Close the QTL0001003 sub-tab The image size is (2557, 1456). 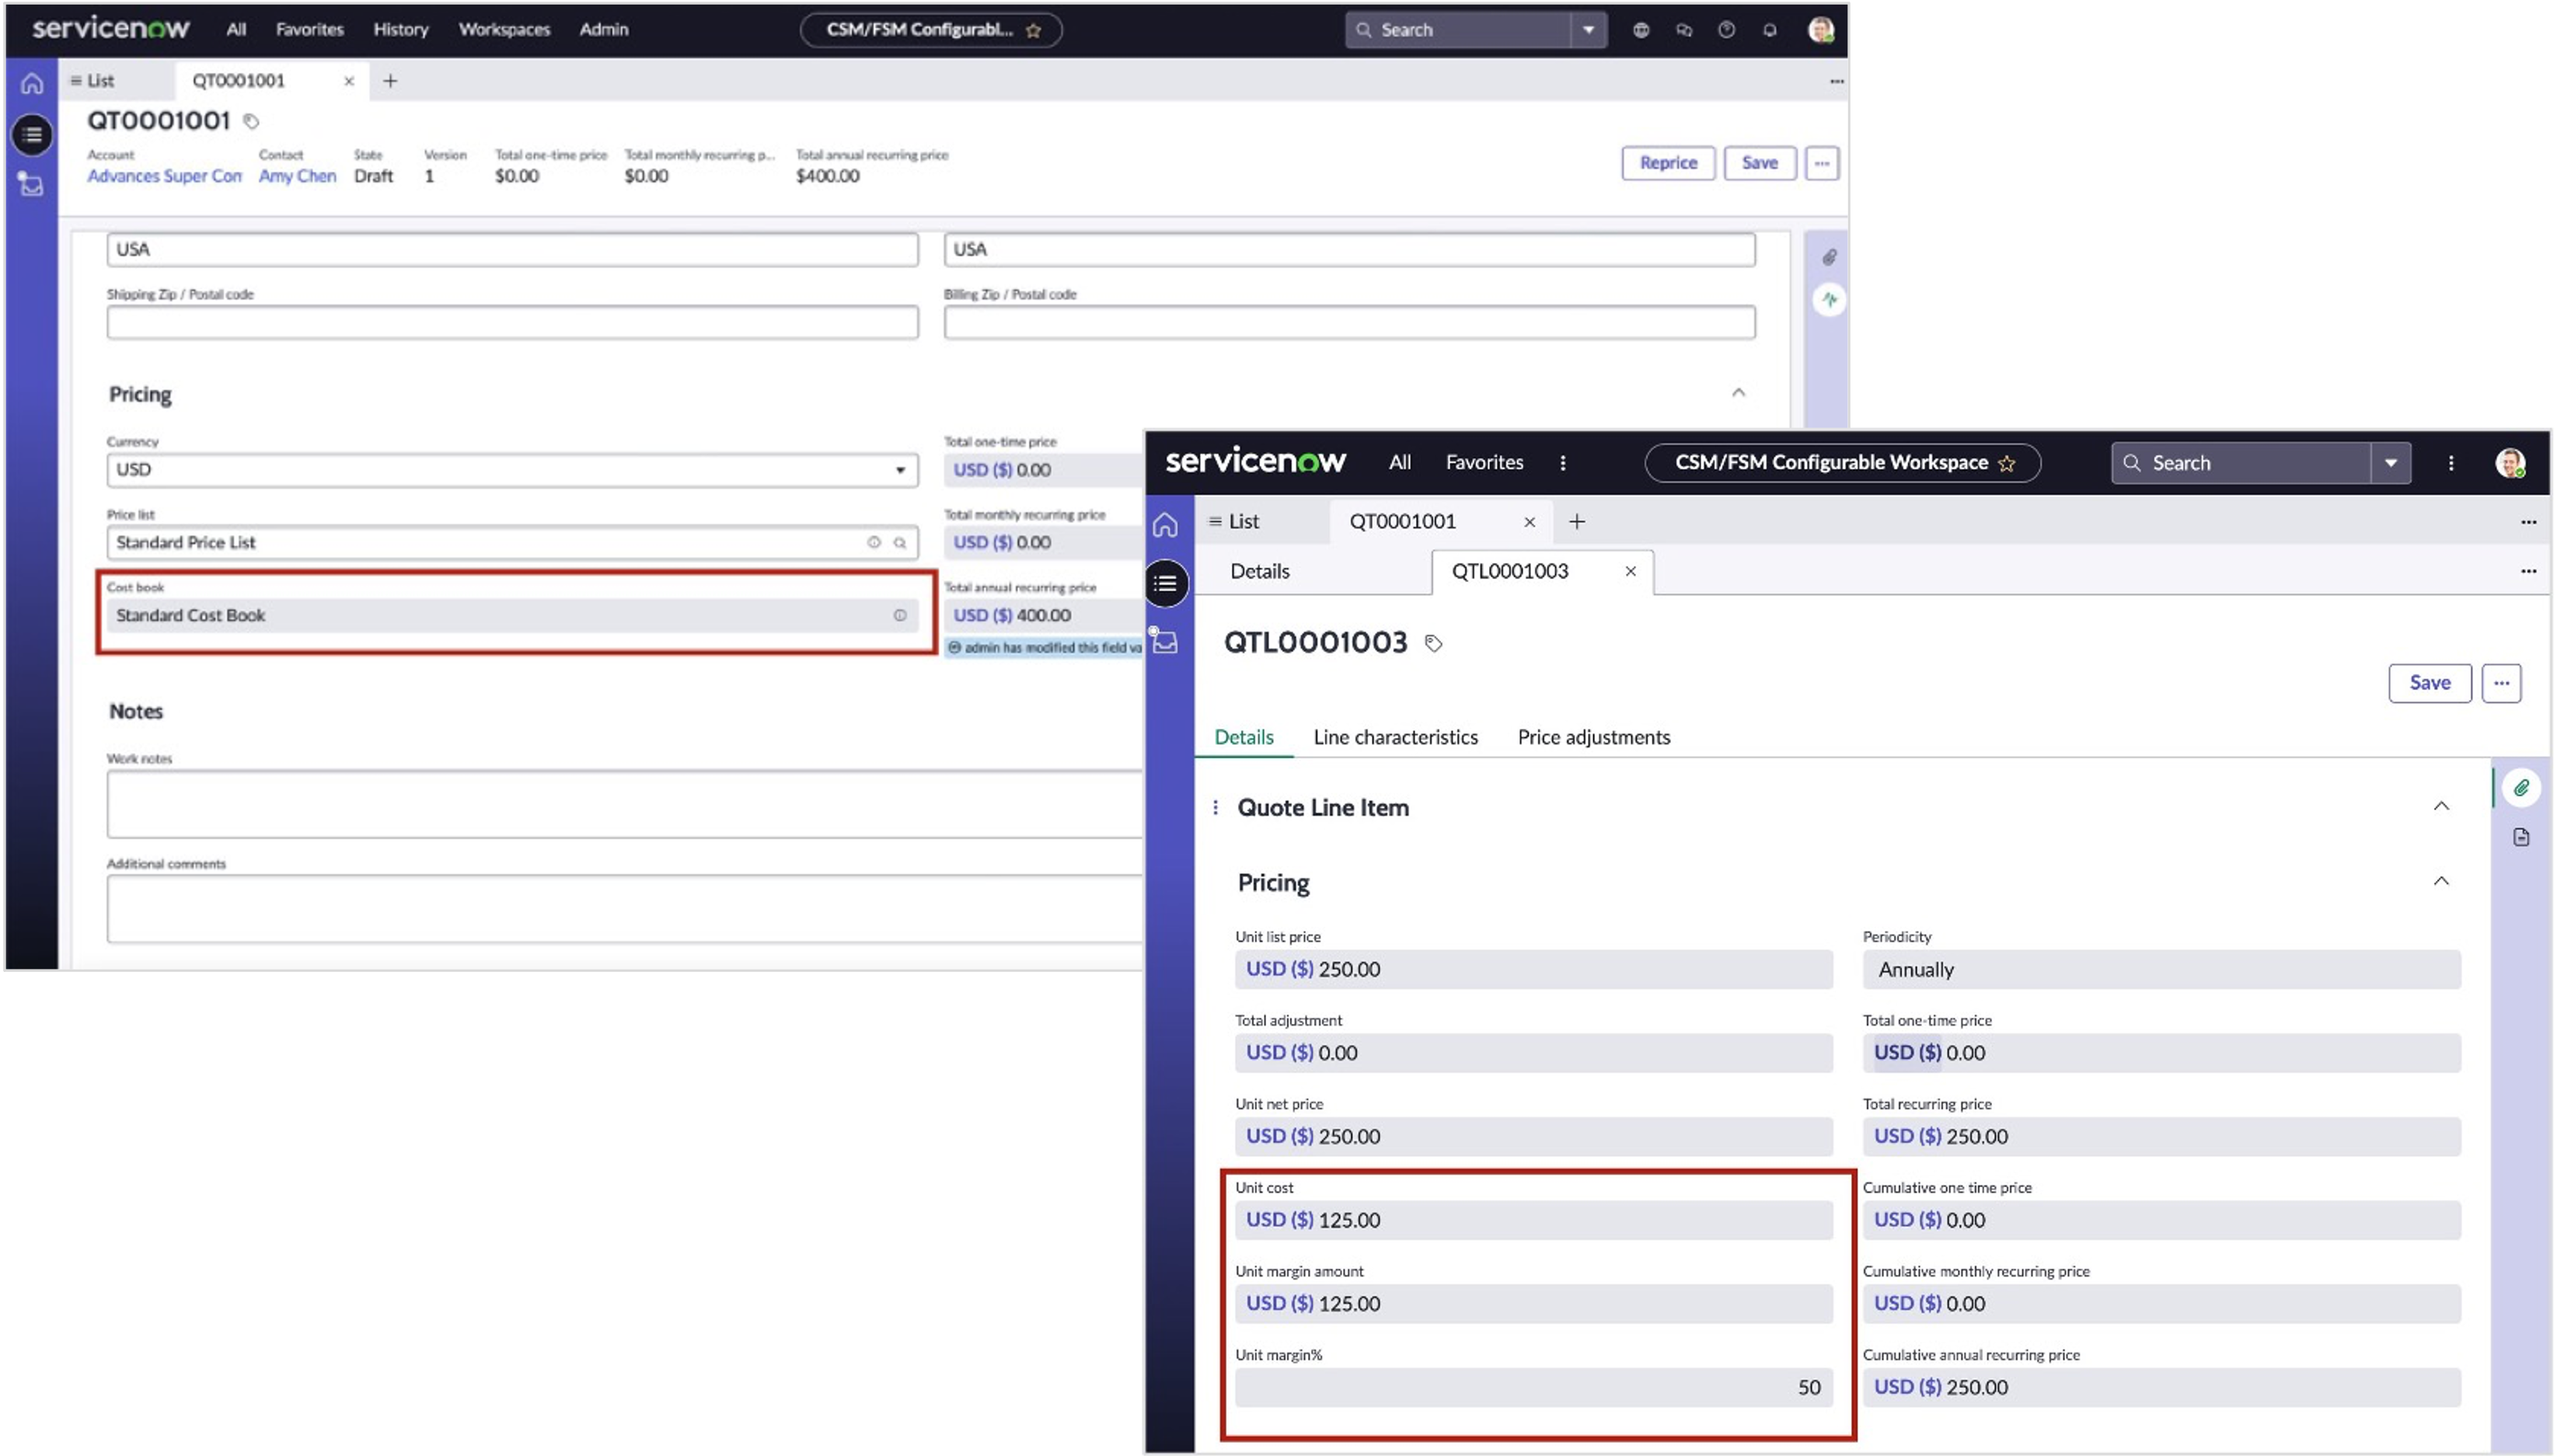(x=1630, y=572)
